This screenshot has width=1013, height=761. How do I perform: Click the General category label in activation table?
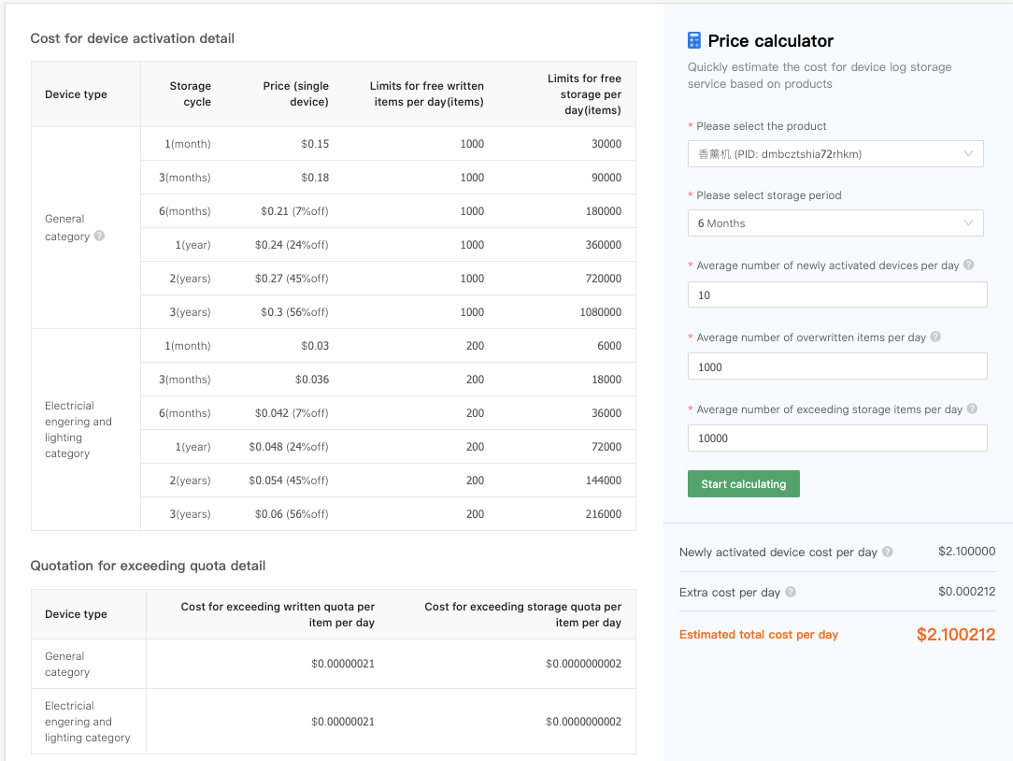click(67, 227)
